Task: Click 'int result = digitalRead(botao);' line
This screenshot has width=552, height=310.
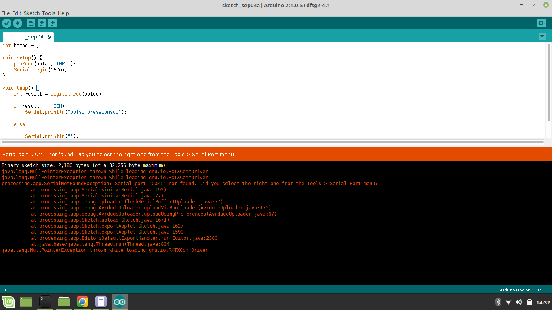Action: [59, 94]
